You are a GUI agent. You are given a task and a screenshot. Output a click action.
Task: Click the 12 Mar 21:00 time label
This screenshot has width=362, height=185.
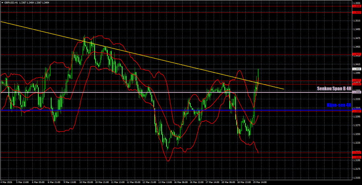[x=149, y=182]
